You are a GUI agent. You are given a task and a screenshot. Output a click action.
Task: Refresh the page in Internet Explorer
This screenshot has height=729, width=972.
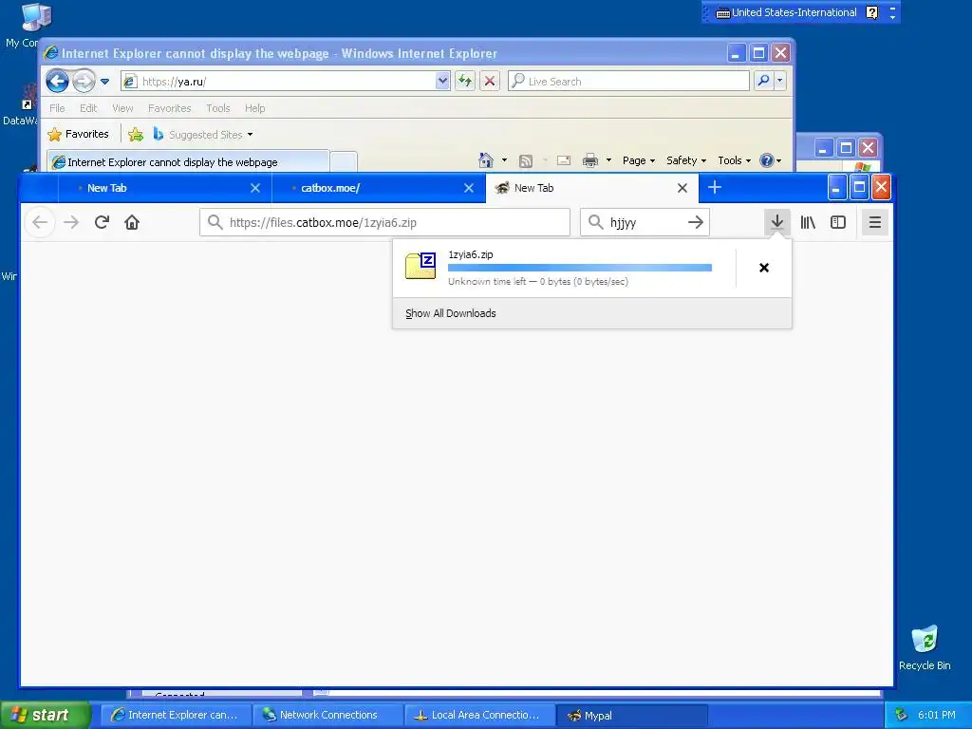465,81
